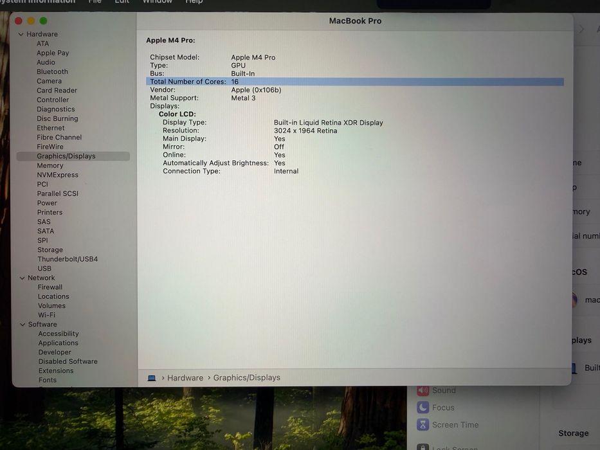Open Sound in System Settings window
The image size is (600, 450).
tap(437, 390)
